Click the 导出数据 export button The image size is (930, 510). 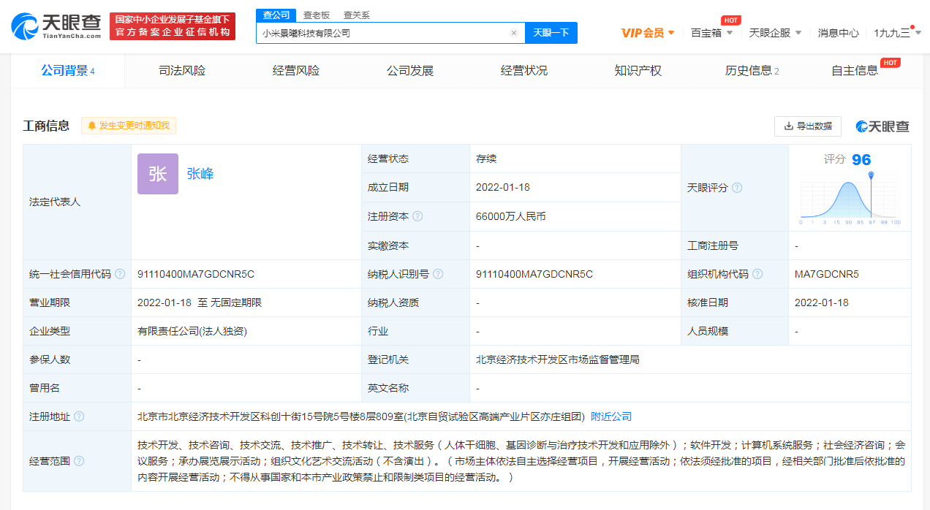pos(808,126)
